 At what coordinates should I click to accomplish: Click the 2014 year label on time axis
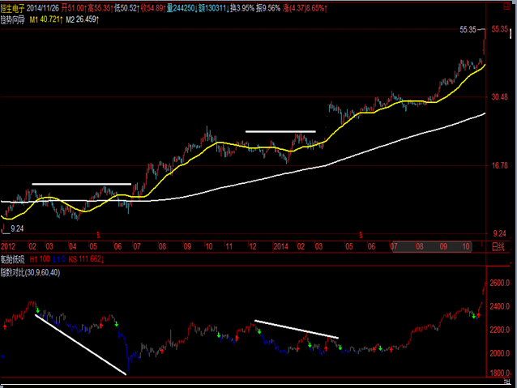click(x=280, y=245)
